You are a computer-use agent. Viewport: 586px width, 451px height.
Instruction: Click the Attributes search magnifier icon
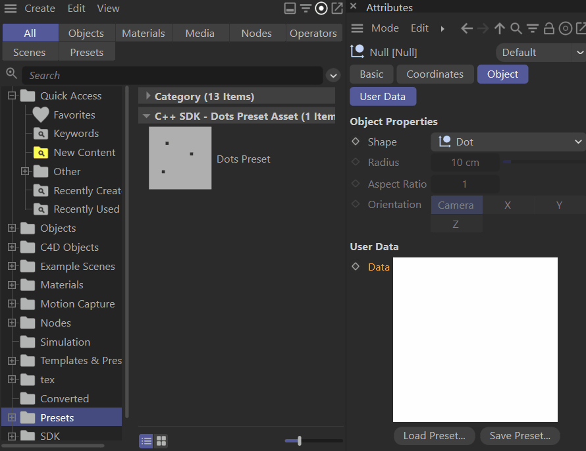[x=516, y=28]
